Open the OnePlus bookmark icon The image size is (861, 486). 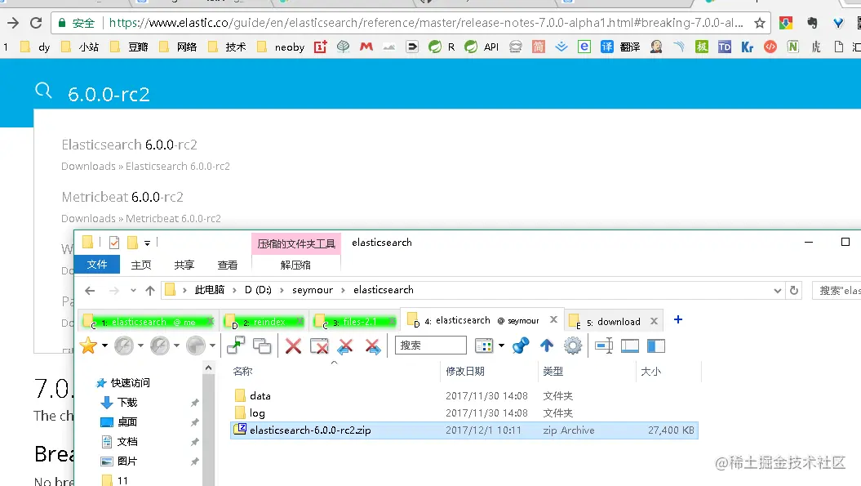(x=320, y=47)
